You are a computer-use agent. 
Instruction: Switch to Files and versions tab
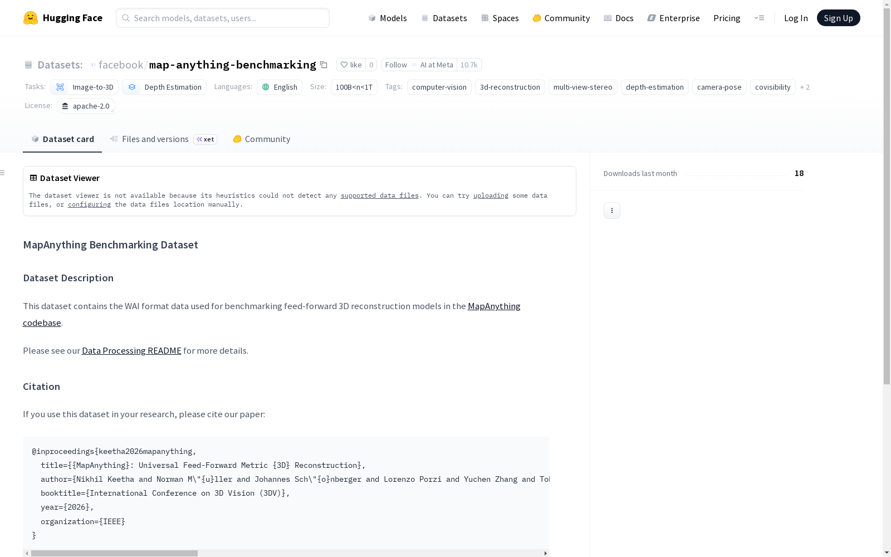[163, 139]
